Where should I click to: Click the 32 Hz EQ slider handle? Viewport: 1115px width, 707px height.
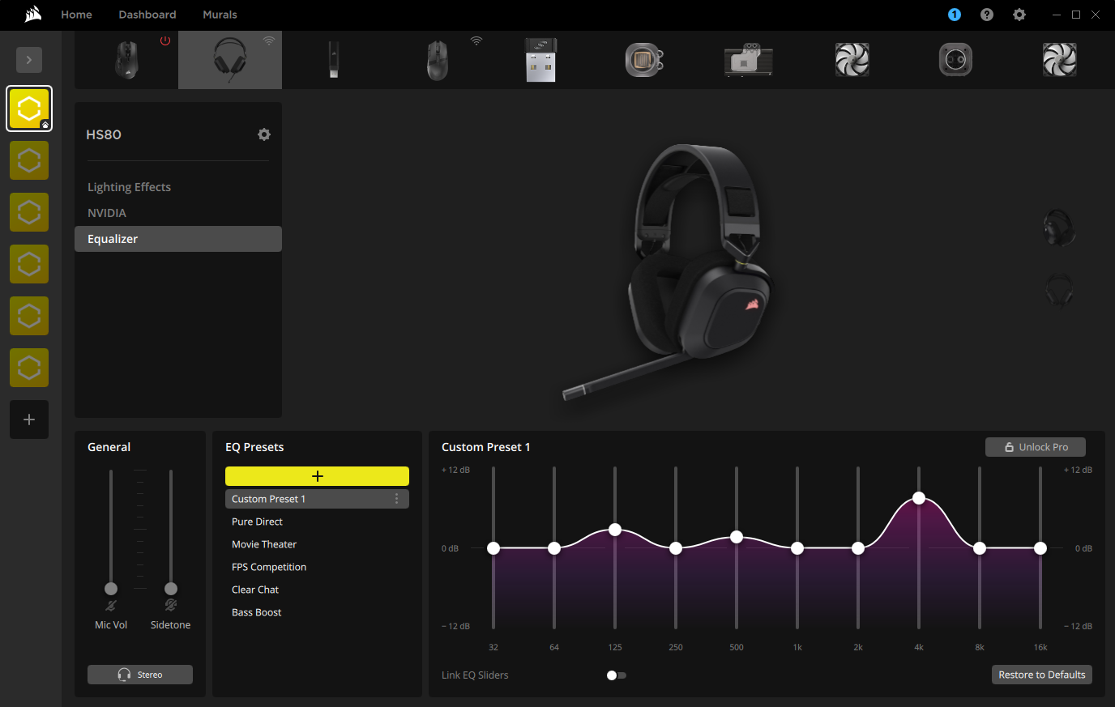click(493, 548)
